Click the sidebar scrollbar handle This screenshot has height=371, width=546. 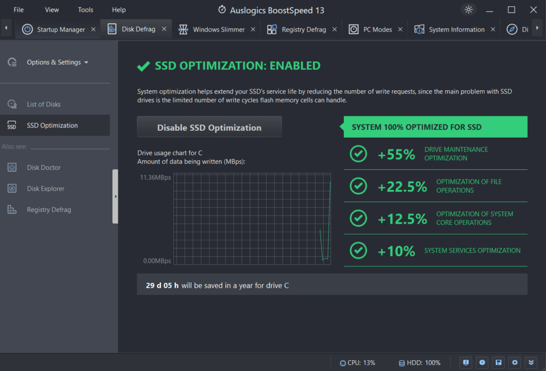tap(115, 196)
